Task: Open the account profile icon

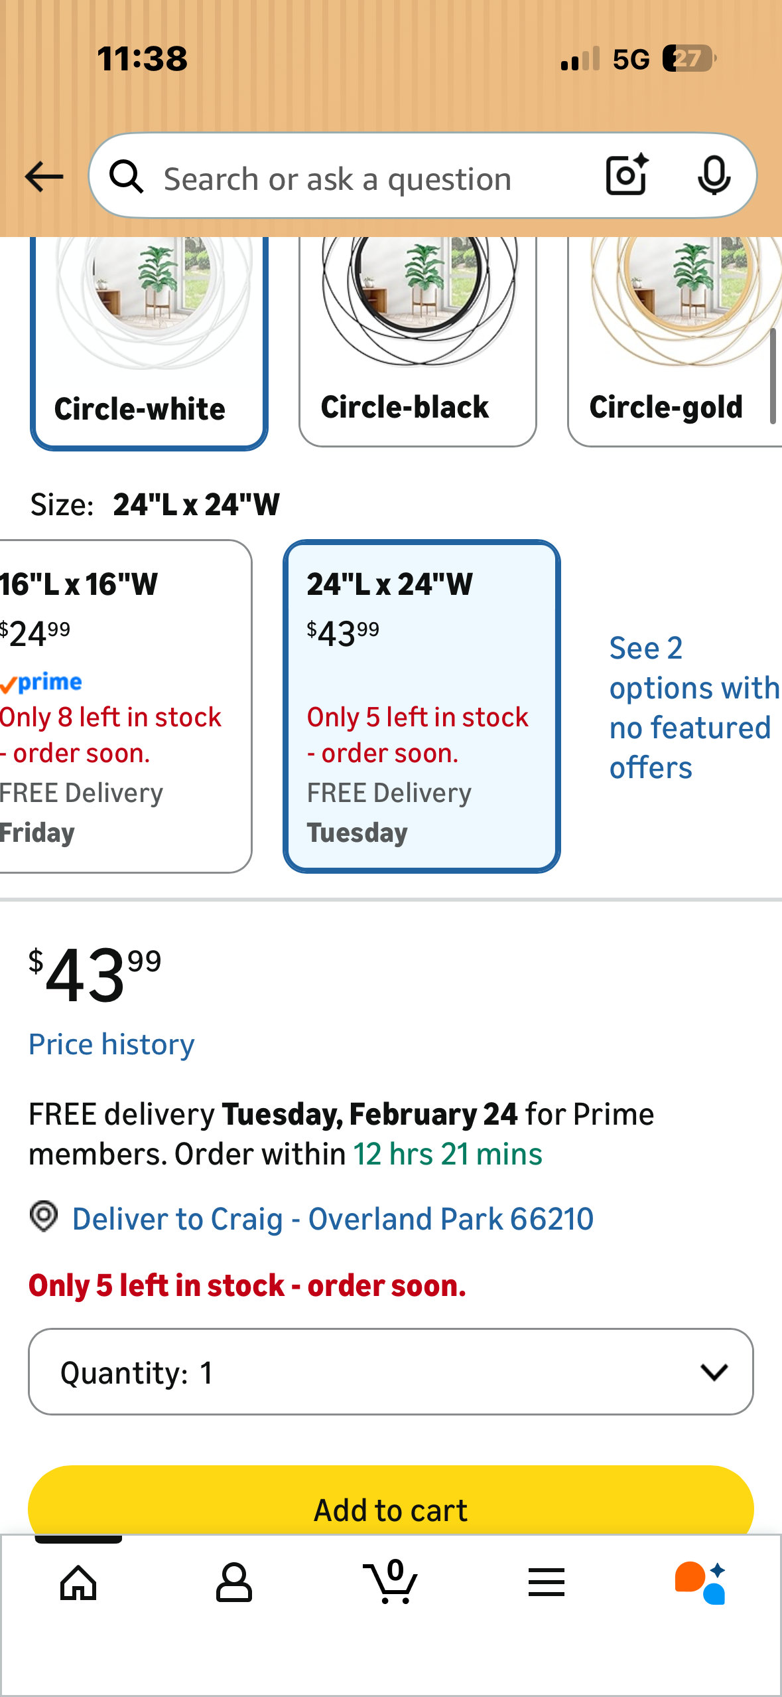Action: (x=233, y=1583)
